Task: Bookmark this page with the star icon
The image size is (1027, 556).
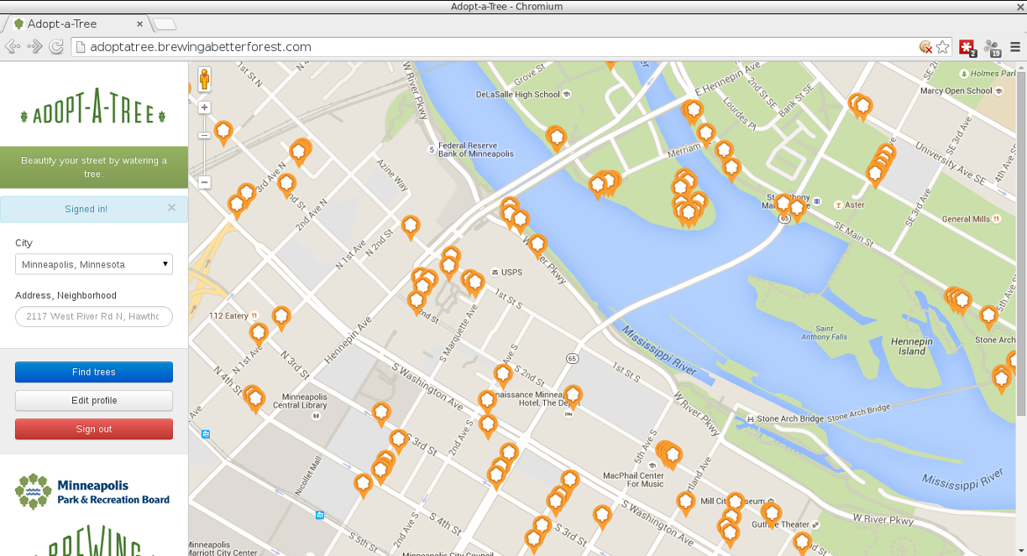Action: click(x=943, y=47)
